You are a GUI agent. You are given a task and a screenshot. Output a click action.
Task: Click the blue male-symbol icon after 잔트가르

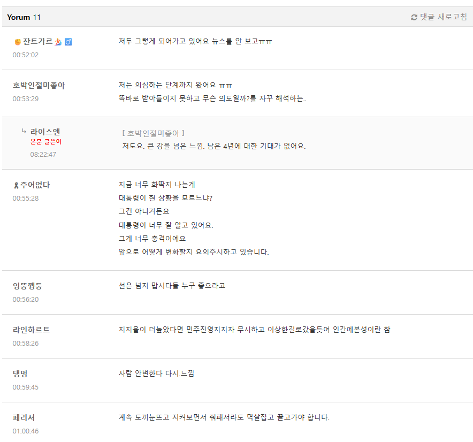(x=68, y=42)
